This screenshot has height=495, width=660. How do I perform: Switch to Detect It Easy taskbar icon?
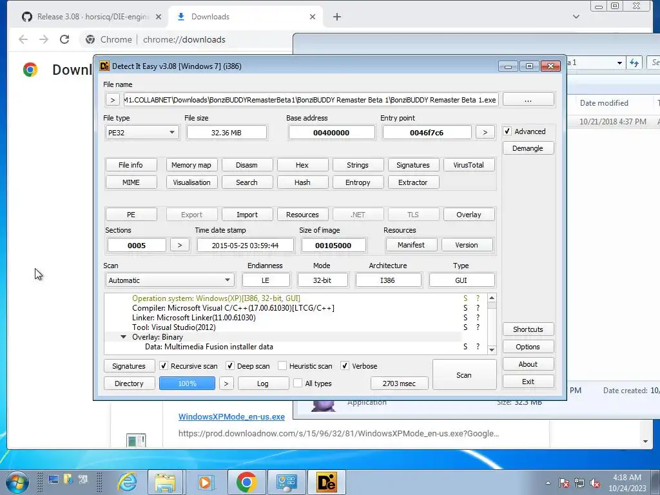[x=327, y=482]
